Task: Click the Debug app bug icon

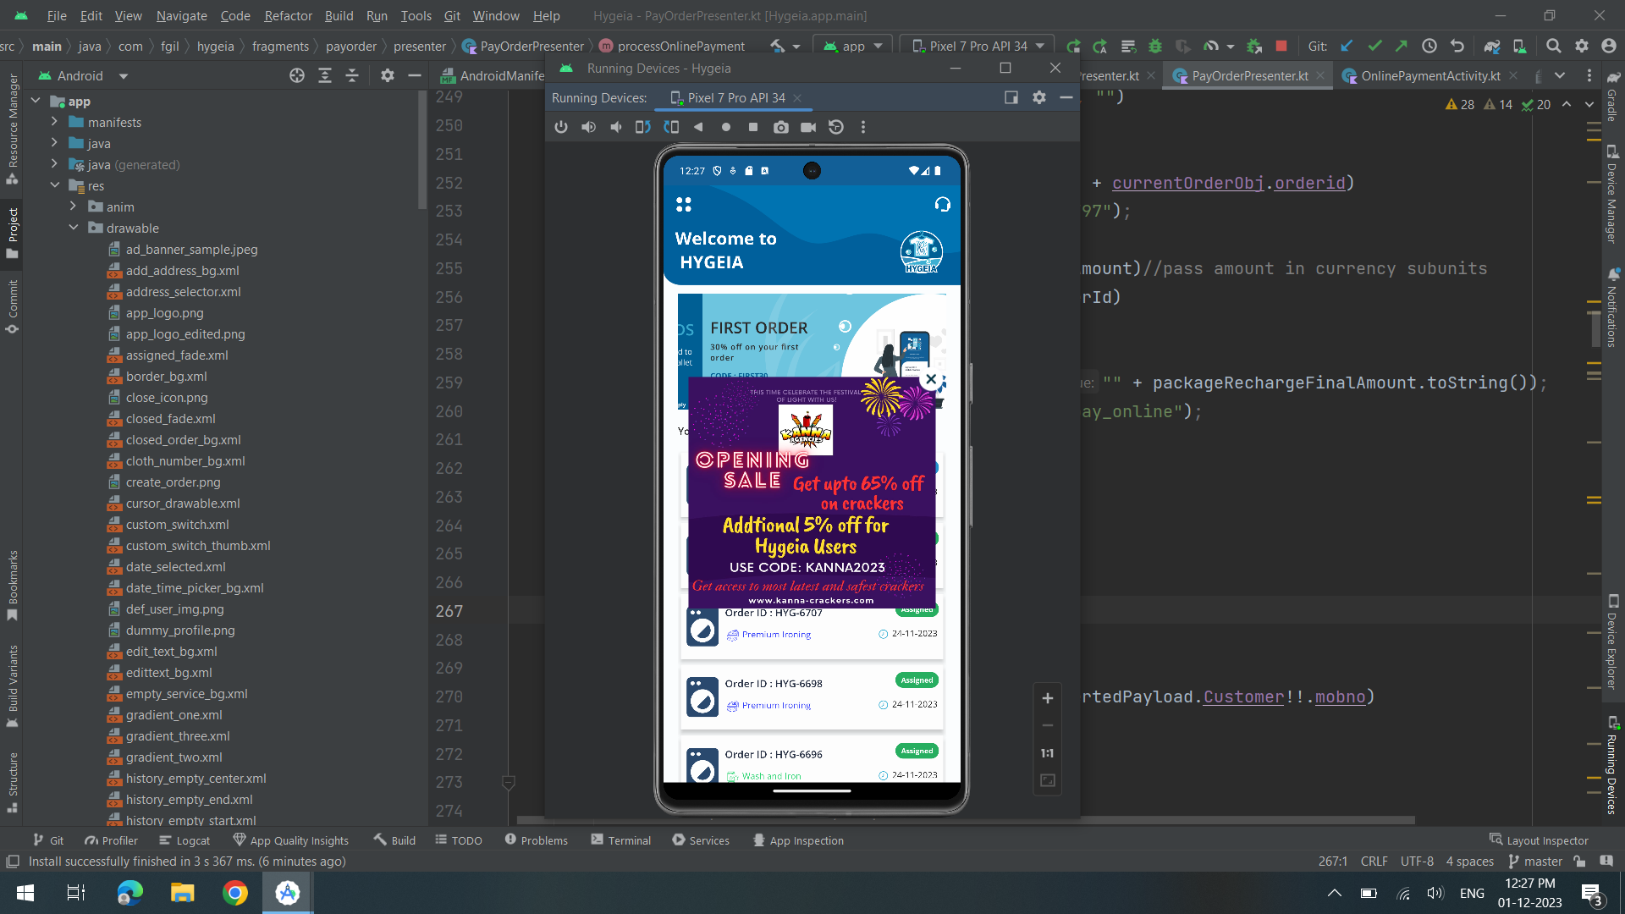Action: (x=1155, y=47)
